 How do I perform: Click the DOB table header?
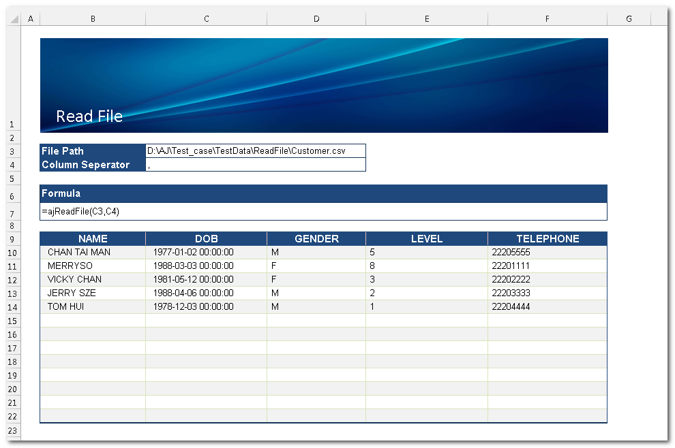point(206,239)
